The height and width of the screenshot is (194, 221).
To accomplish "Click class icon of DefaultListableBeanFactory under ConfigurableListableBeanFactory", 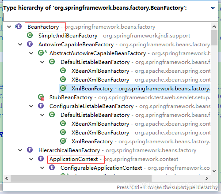I will 52,115.
